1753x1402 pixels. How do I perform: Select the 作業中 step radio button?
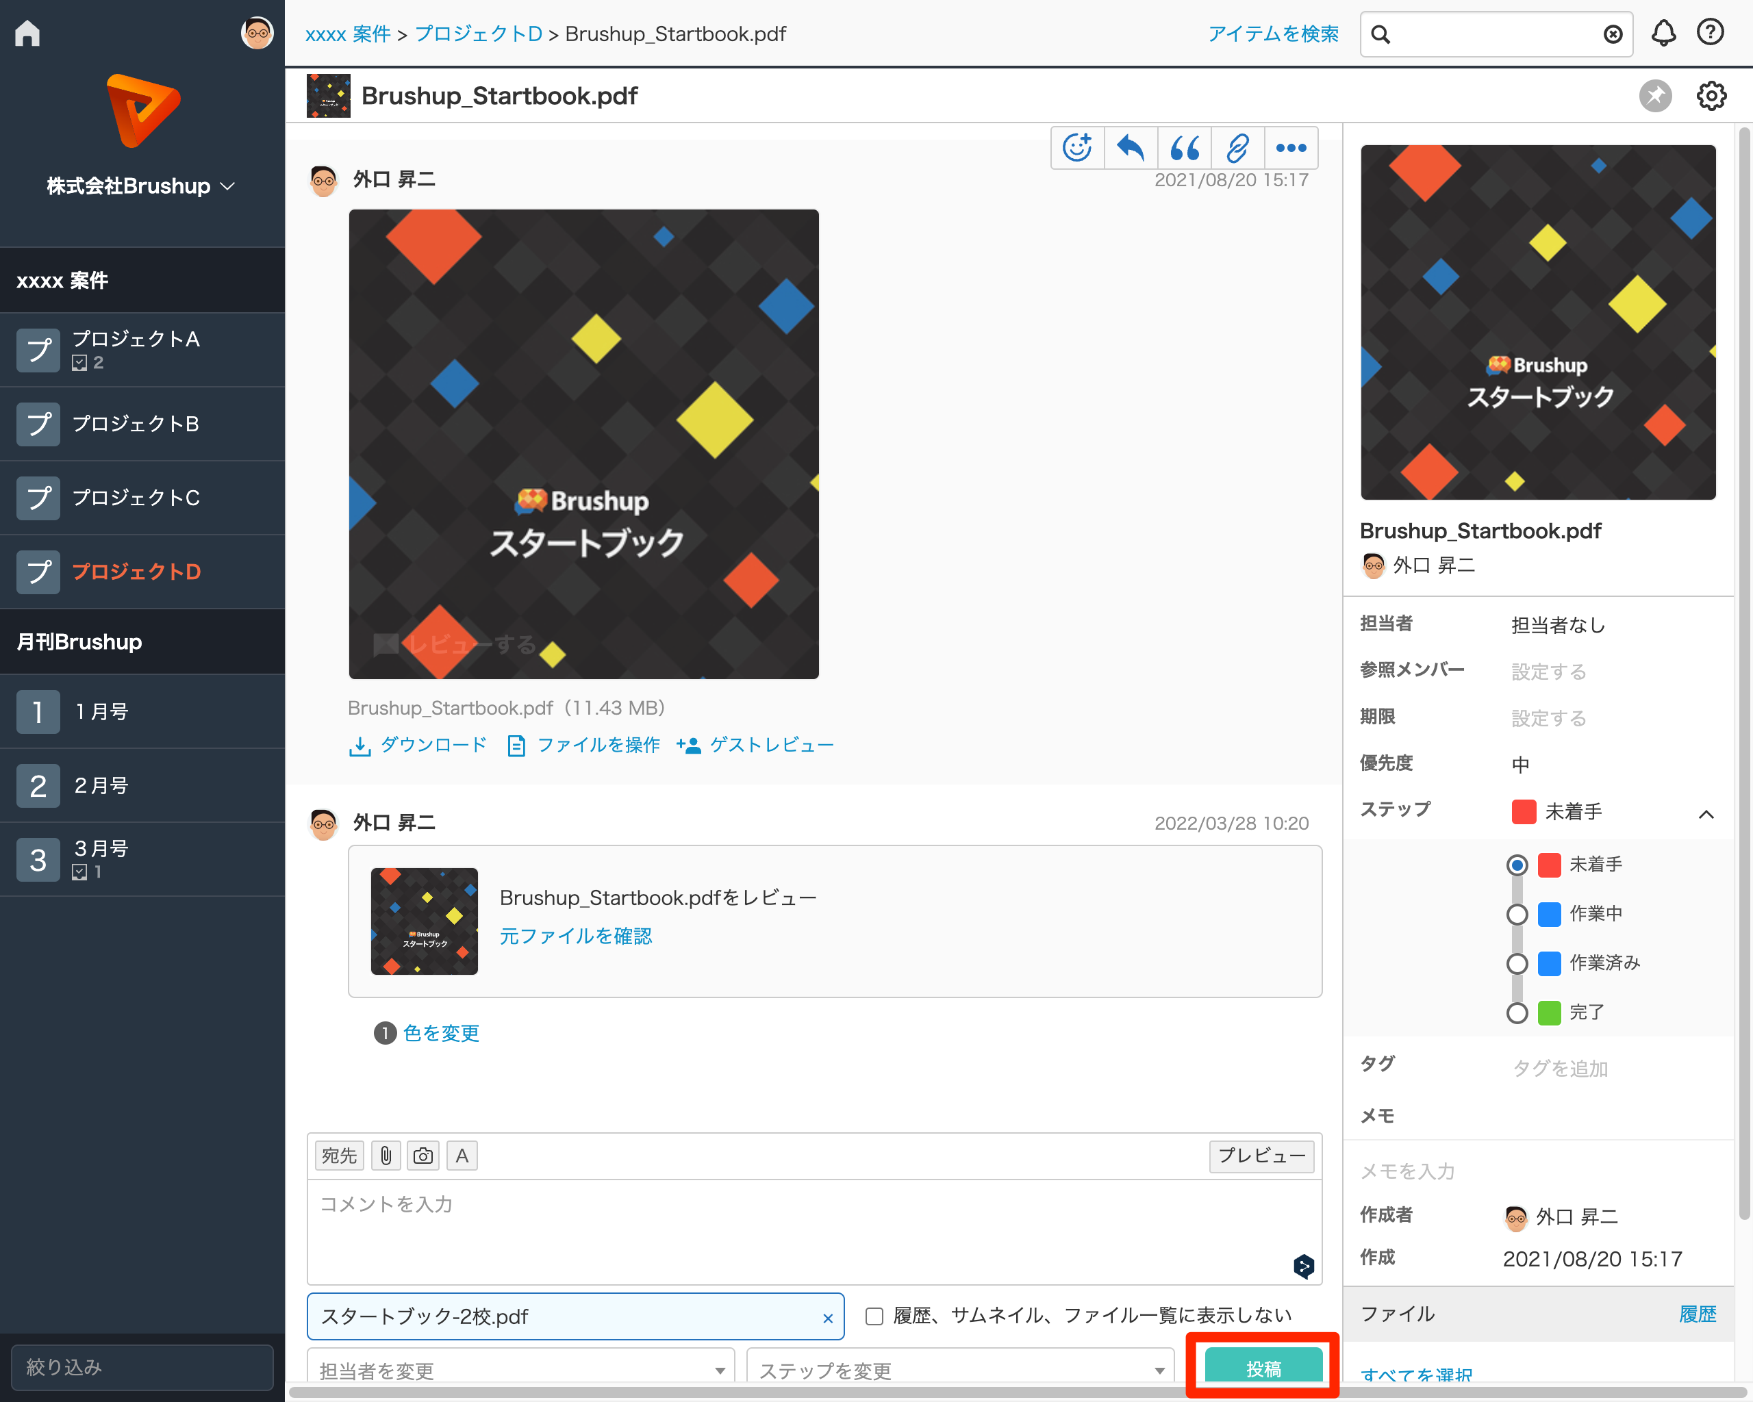click(x=1516, y=915)
